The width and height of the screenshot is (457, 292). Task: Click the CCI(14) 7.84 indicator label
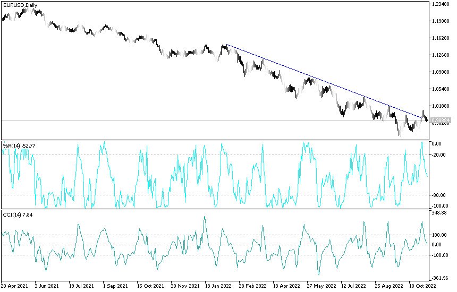coord(18,215)
